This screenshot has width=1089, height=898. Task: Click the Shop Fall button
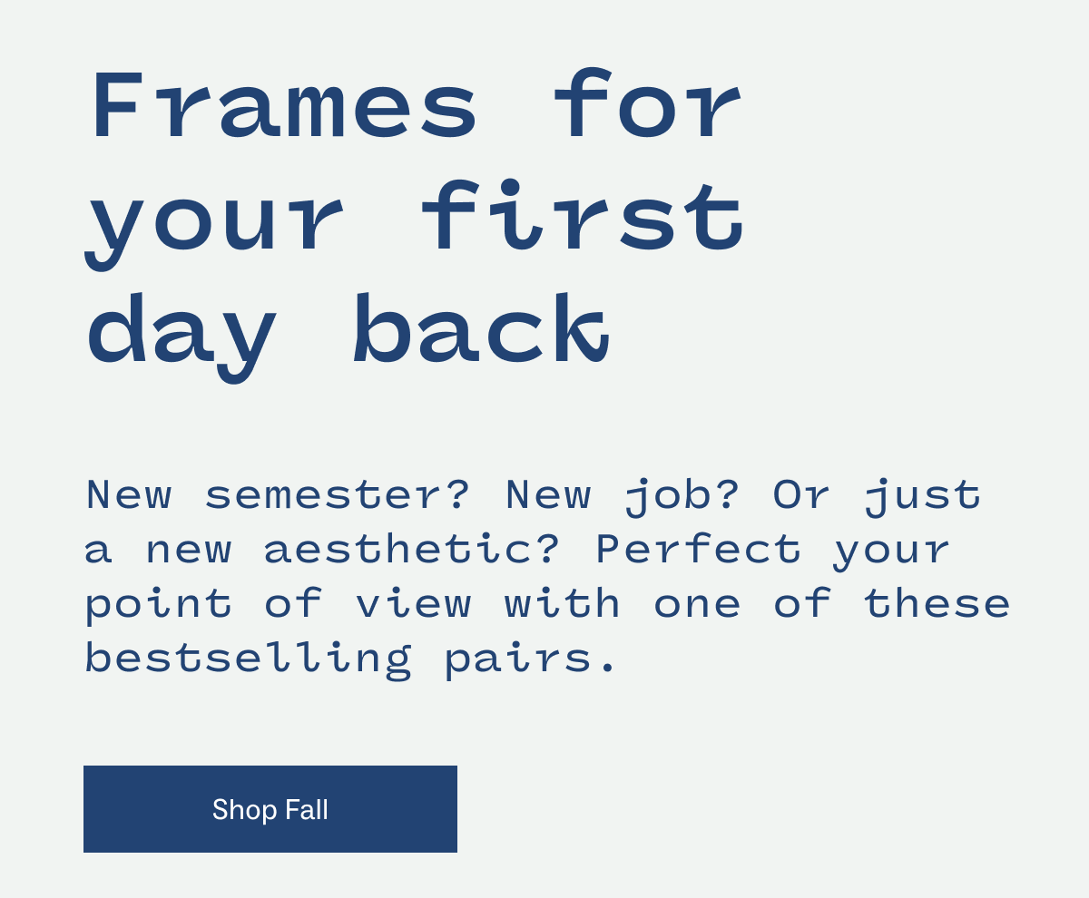point(270,809)
